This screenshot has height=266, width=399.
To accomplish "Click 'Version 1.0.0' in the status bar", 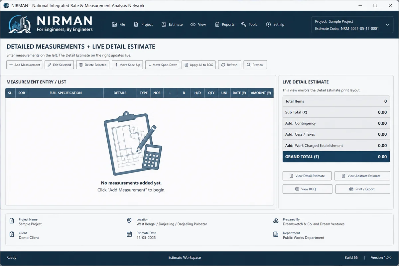I will click(x=381, y=258).
